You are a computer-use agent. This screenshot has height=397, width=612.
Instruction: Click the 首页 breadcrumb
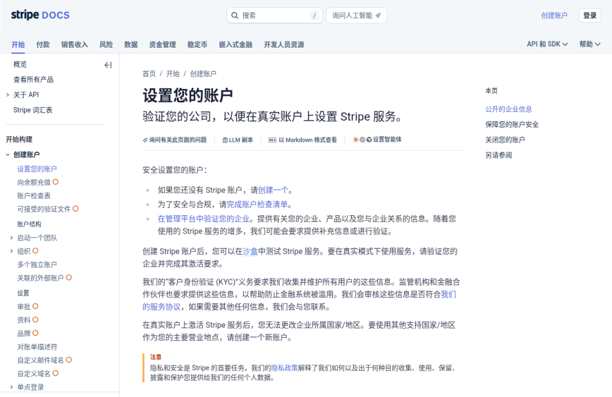coord(149,74)
